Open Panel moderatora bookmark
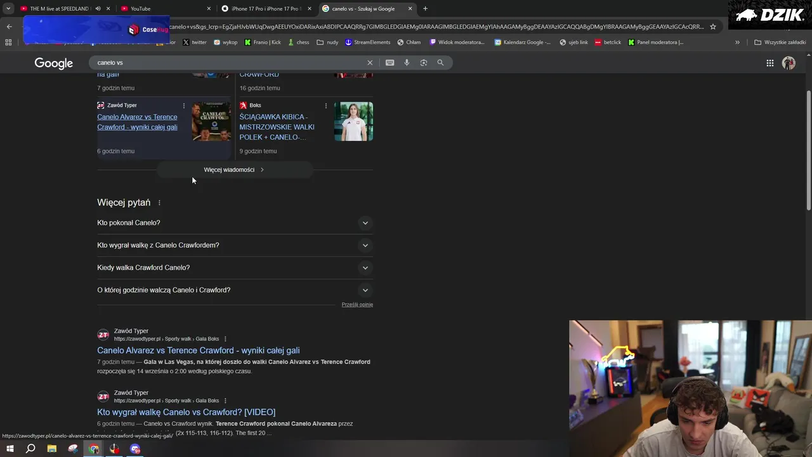812x457 pixels. click(656, 43)
